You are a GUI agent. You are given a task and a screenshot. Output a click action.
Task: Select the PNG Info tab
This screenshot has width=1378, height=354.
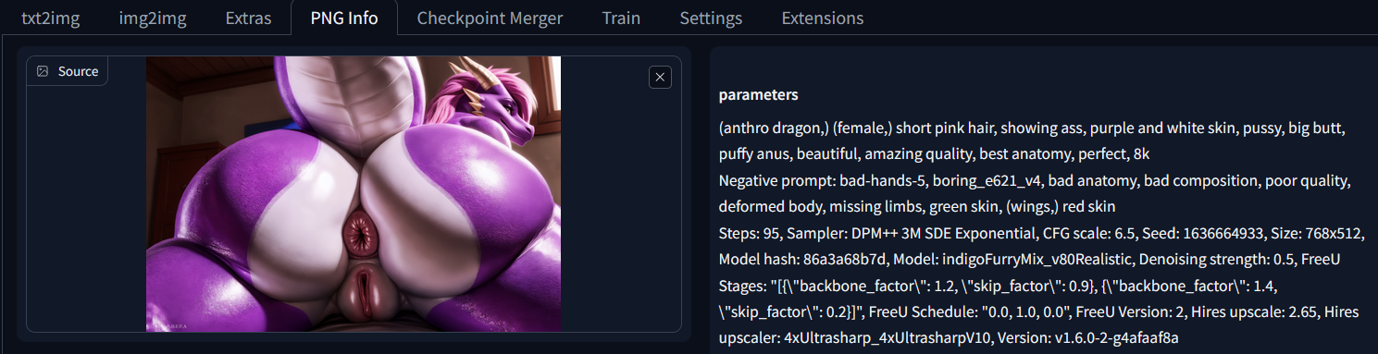(x=343, y=18)
